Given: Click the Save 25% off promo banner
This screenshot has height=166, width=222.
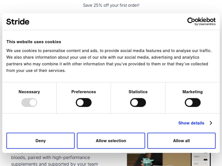Looking at the screenshot, I should [111, 5].
